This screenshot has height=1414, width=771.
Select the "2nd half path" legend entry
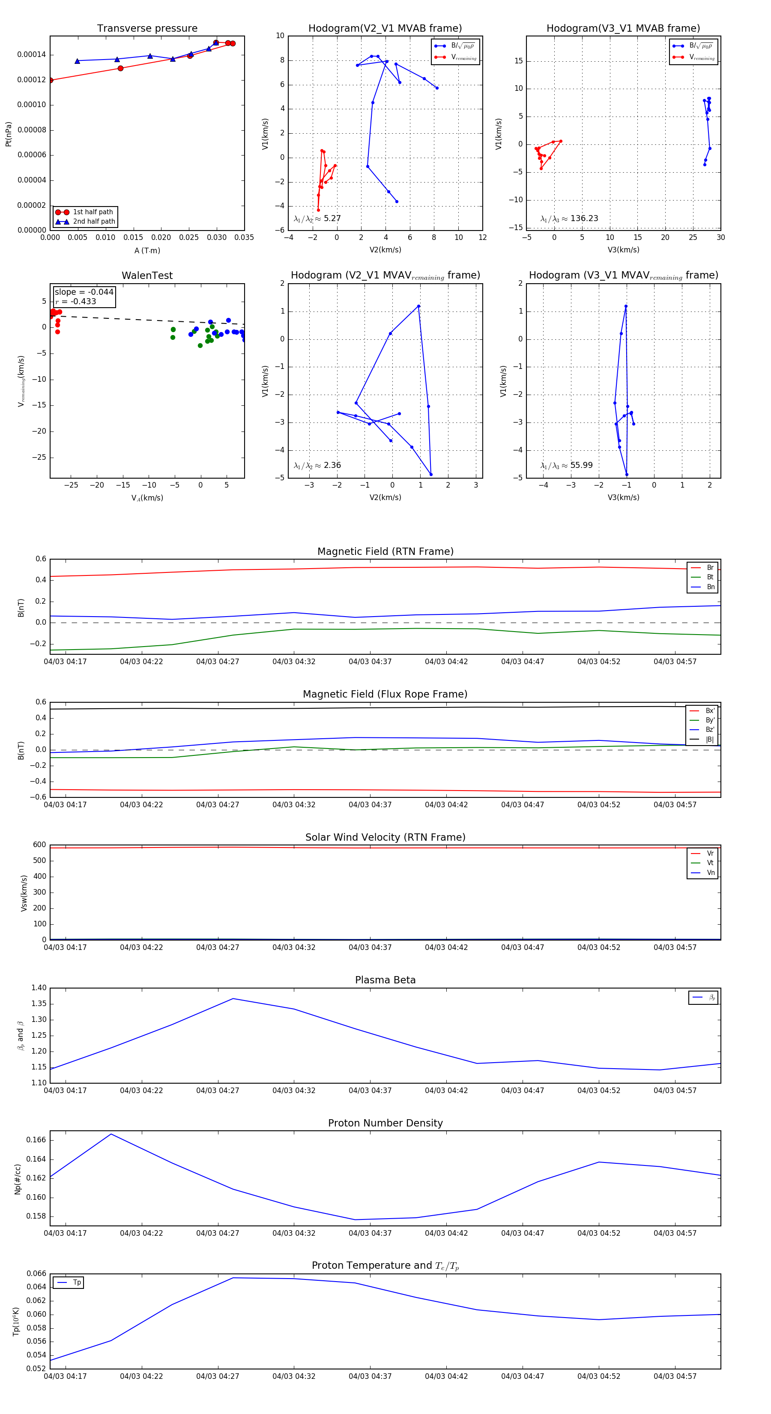[85, 222]
